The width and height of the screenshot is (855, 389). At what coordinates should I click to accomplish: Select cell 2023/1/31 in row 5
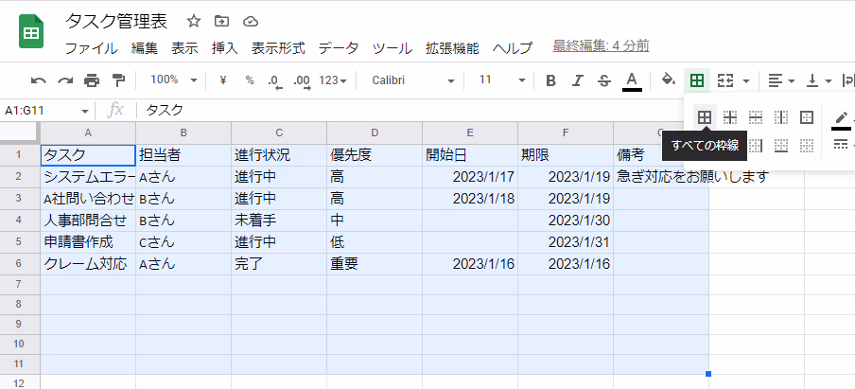pos(566,242)
